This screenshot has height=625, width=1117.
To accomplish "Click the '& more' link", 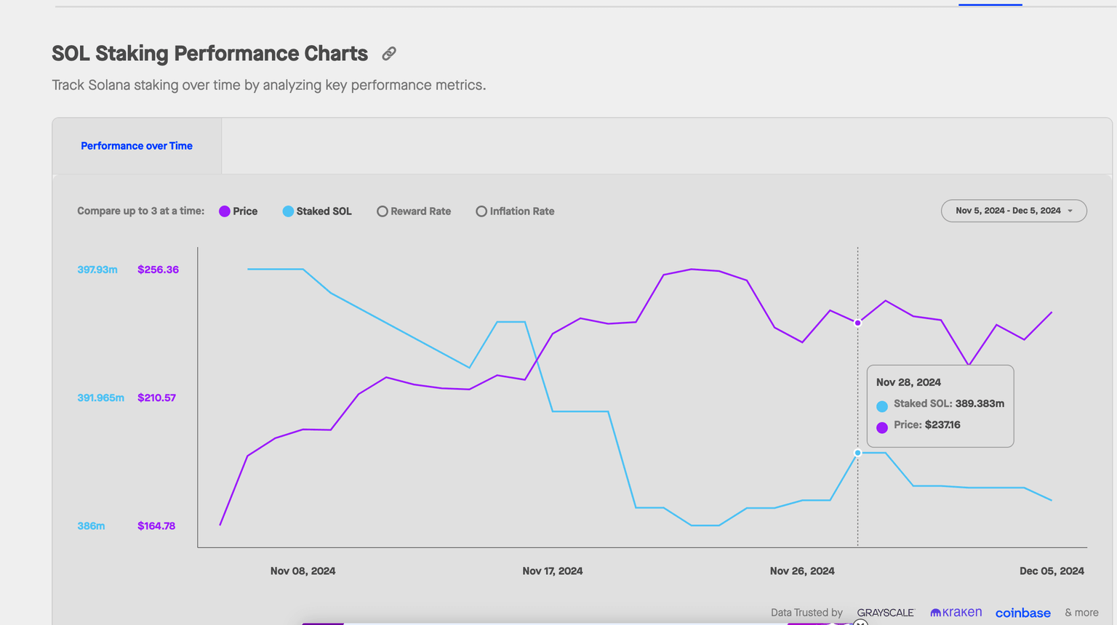I will (x=1081, y=613).
